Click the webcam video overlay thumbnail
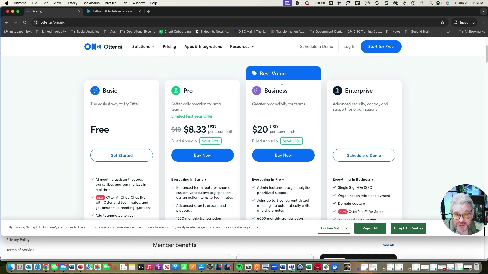488x274 pixels. pyautogui.click(x=465, y=210)
